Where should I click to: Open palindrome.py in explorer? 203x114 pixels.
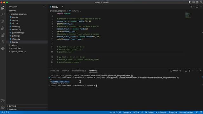tap(27, 33)
